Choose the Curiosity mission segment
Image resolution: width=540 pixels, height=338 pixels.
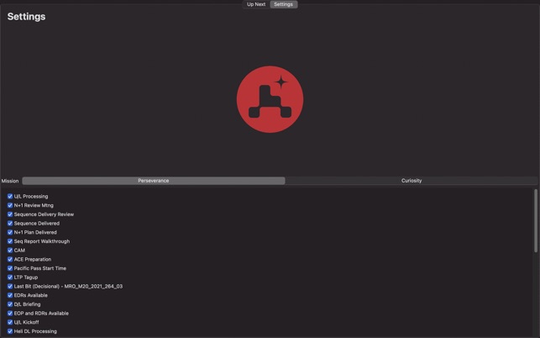click(412, 181)
